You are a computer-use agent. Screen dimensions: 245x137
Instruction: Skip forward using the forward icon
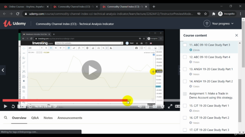(x=30, y=107)
